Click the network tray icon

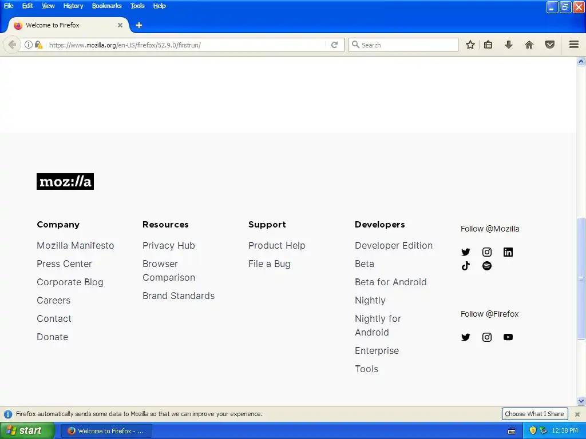coord(544,430)
